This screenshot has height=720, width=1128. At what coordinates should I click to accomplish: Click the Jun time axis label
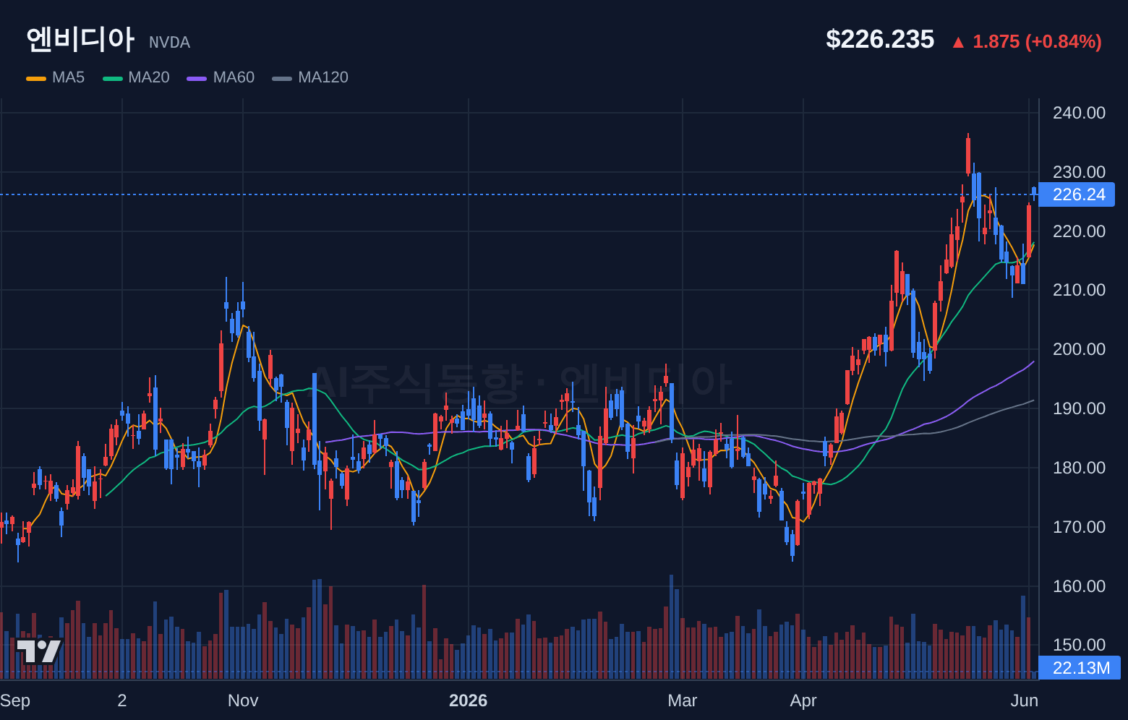point(1025,700)
